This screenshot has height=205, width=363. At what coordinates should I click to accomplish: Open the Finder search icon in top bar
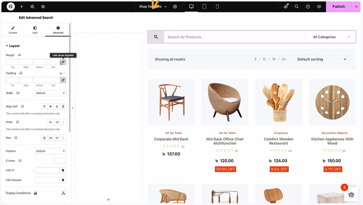pos(297,6)
